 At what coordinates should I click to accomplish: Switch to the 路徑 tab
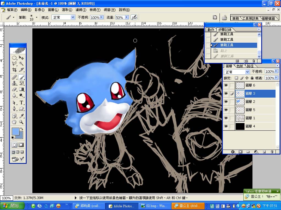pyautogui.click(x=250, y=66)
